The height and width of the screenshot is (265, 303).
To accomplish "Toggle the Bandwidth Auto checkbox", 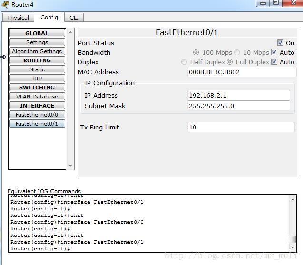I will pos(274,52).
